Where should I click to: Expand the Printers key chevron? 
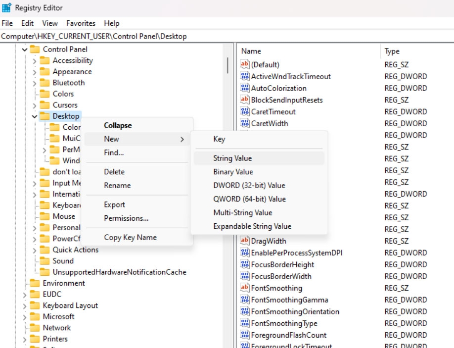click(25, 339)
